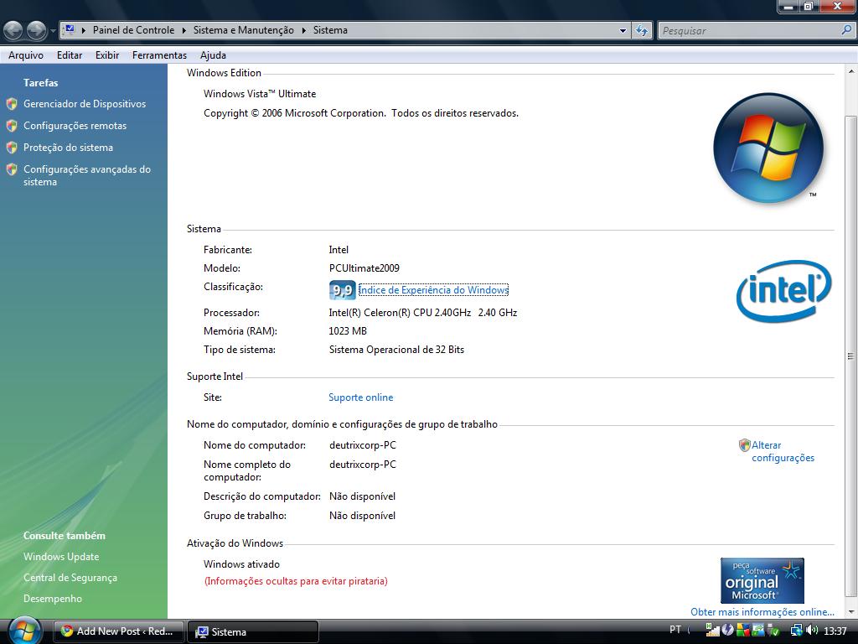Open Configurações remotas task link
Viewport: 858px width, 644px height.
click(75, 126)
